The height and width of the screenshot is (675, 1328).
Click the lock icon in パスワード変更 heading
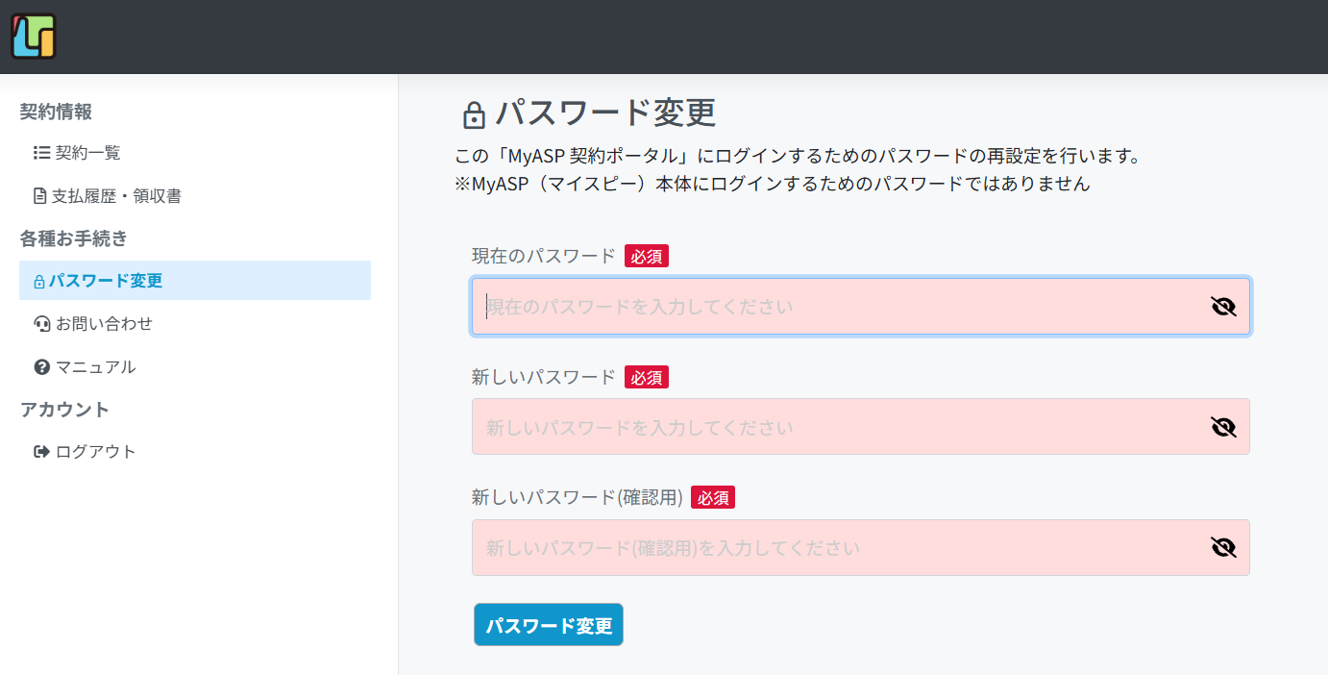click(x=474, y=115)
